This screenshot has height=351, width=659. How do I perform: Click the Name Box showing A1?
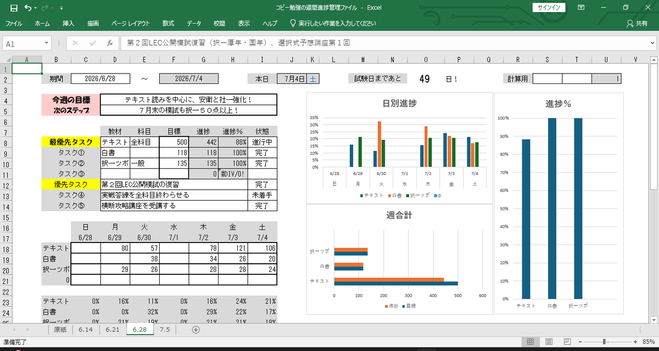coord(22,43)
